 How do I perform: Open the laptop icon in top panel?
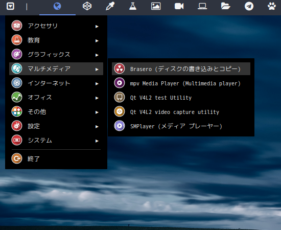pos(202,6)
